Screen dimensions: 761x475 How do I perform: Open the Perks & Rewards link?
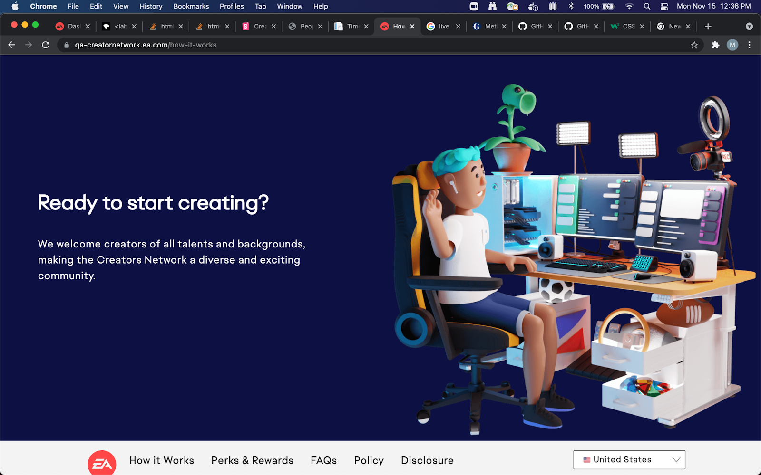pyautogui.click(x=253, y=460)
